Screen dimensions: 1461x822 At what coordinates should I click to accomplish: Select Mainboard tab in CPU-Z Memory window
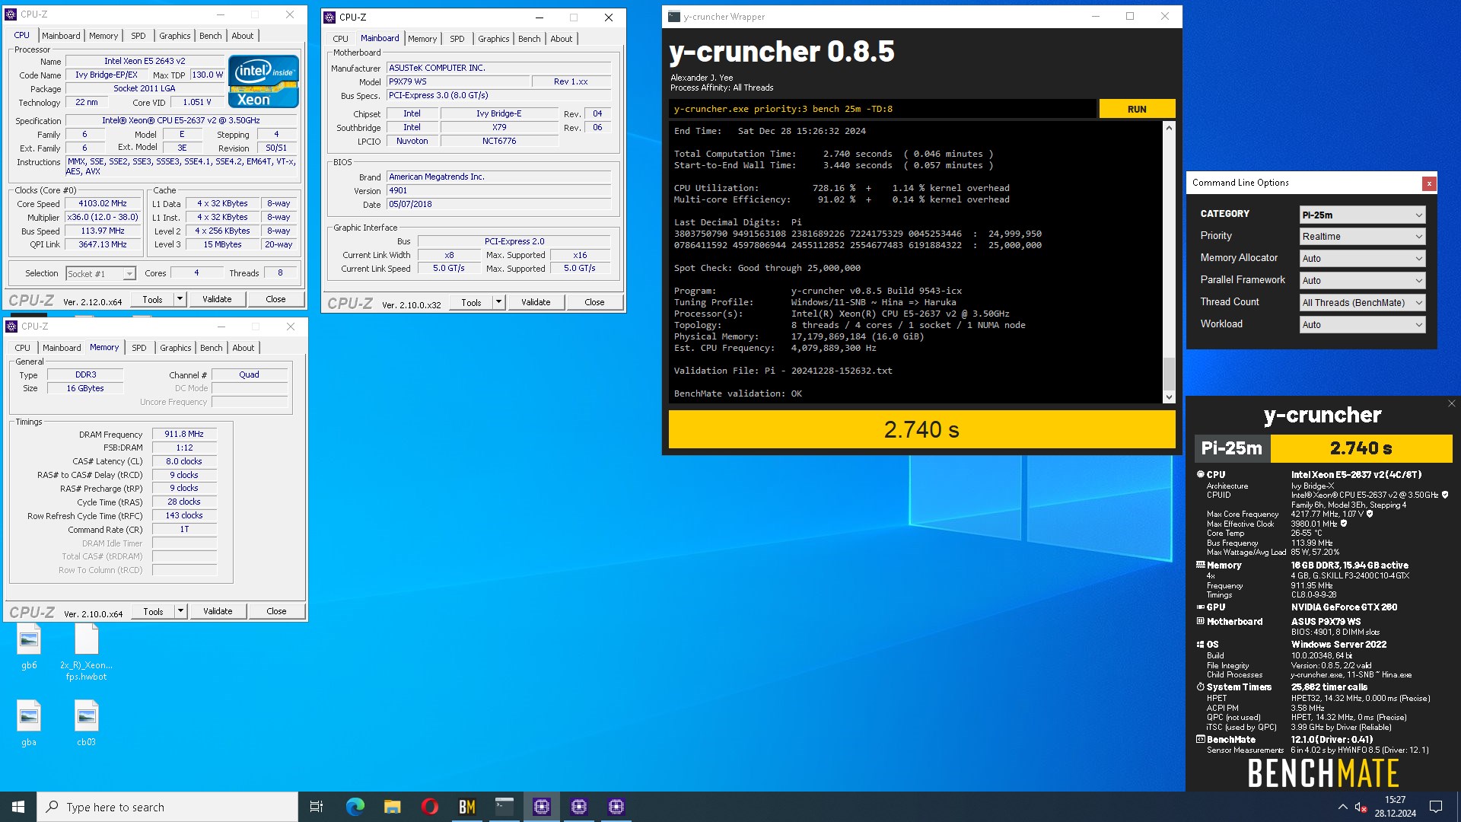tap(62, 348)
